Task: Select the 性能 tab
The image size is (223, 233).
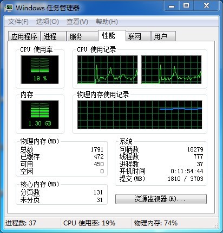Action: pyautogui.click(x=112, y=36)
